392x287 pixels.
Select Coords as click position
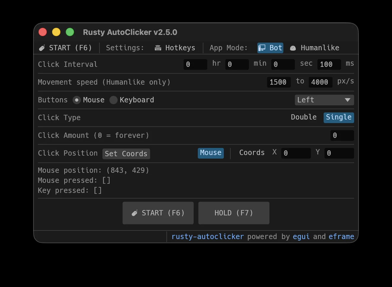[x=252, y=153]
